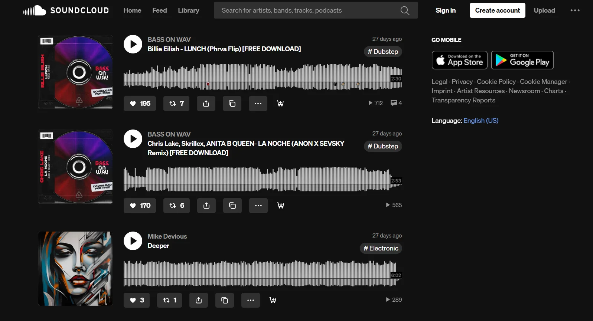Repost the Deeper track

[169, 300]
